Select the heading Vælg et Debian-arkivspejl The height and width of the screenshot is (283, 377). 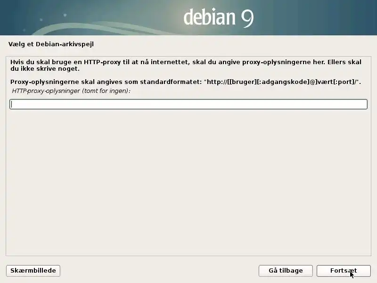(51, 44)
